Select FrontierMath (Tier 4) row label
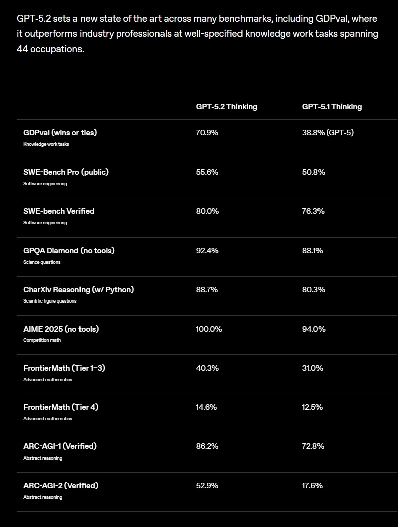Screen dimensions: 398x527 click(x=61, y=407)
